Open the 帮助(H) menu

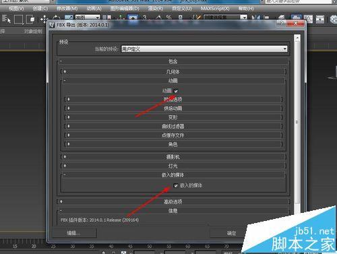246,9
